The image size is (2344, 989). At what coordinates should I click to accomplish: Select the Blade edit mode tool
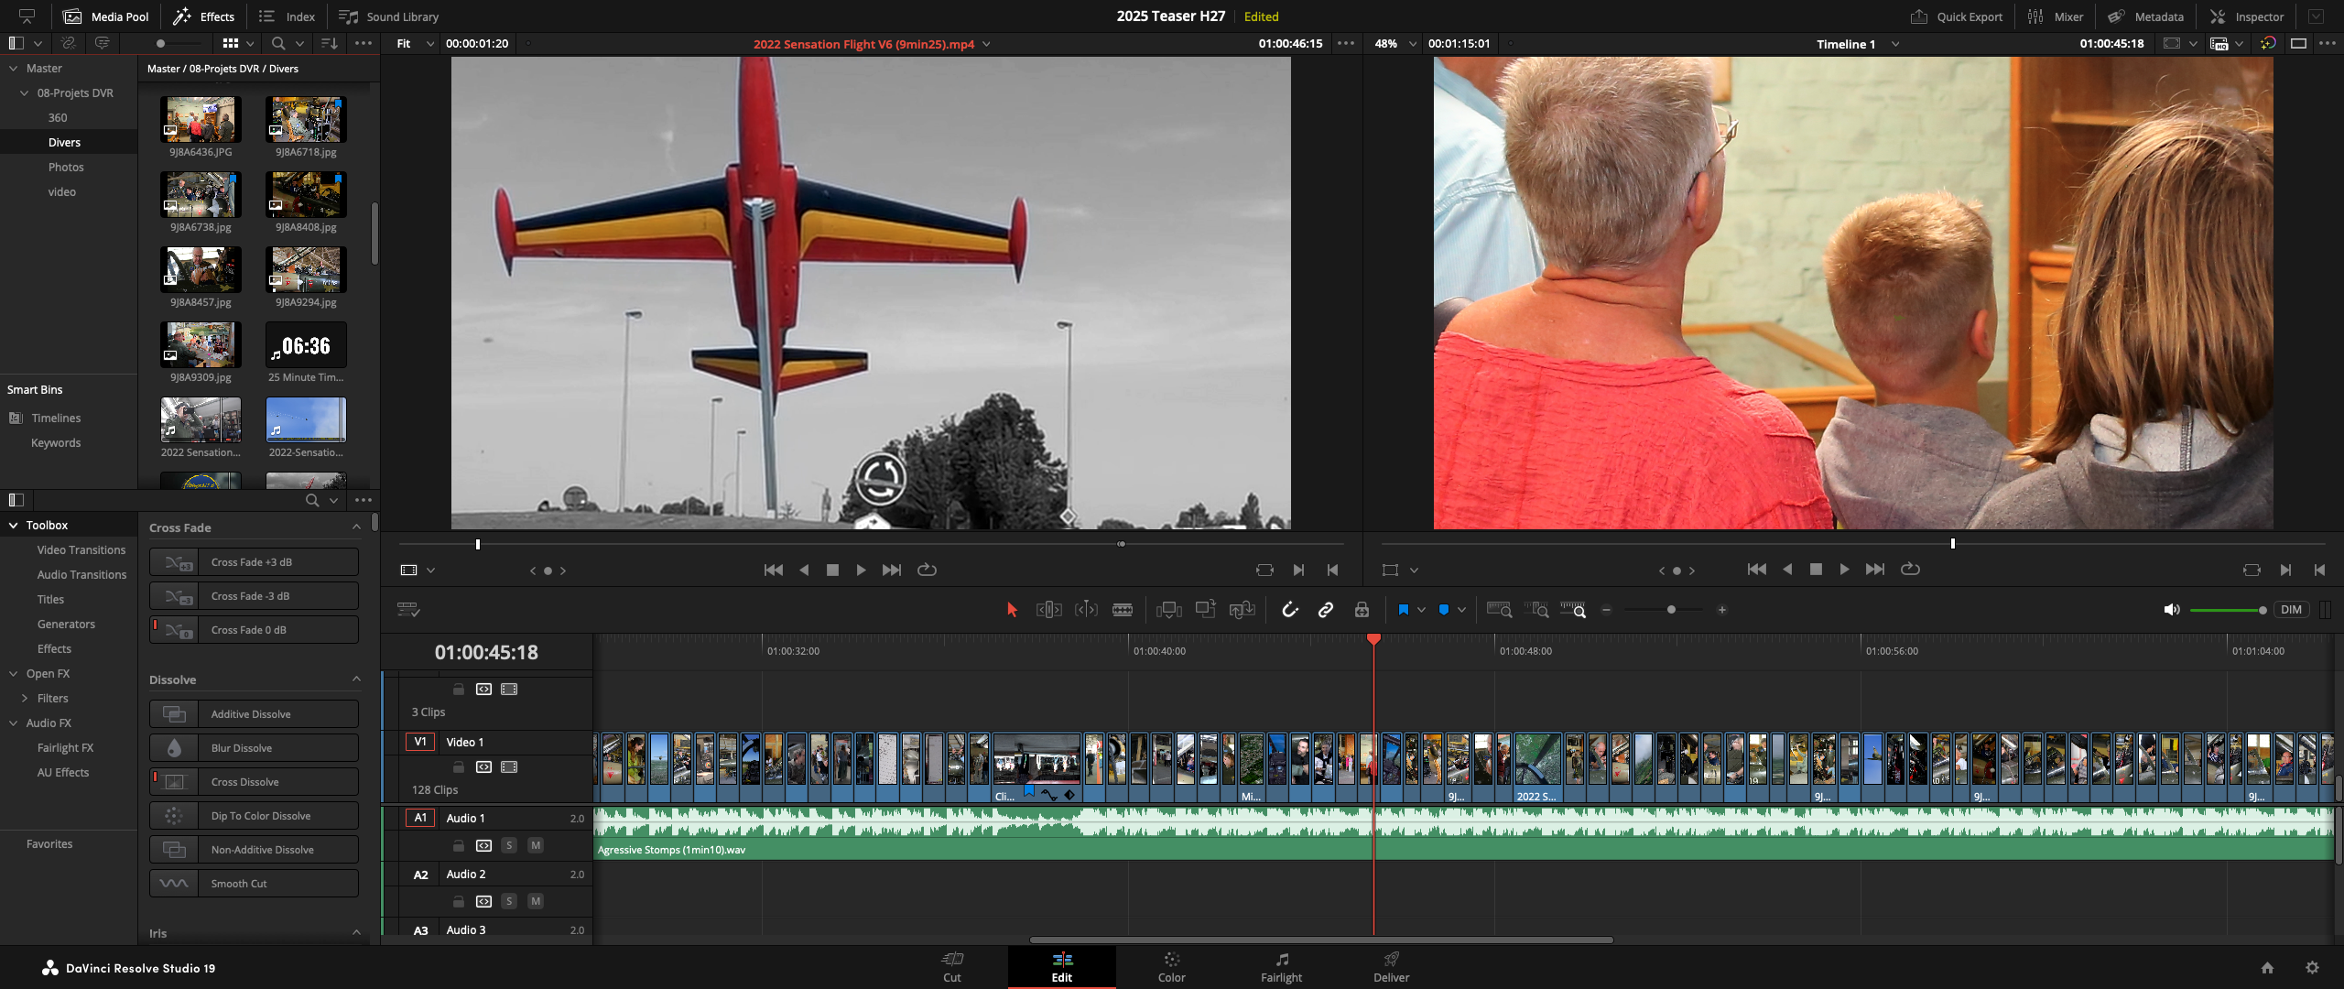tap(1123, 610)
